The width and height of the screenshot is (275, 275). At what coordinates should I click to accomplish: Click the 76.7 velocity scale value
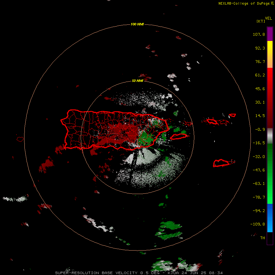[260, 61]
